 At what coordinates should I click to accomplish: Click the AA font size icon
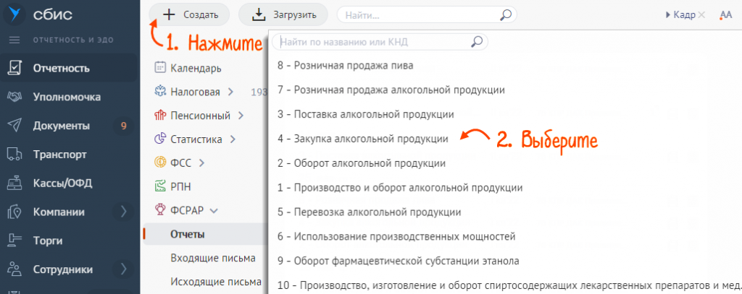click(725, 15)
